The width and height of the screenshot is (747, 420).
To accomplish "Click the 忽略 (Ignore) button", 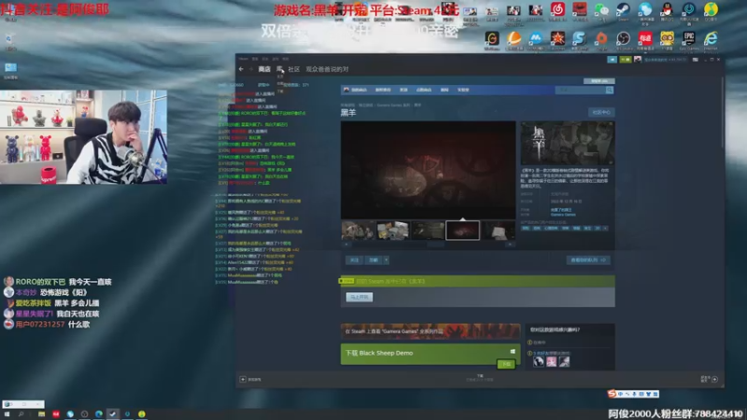I will [x=373, y=260].
